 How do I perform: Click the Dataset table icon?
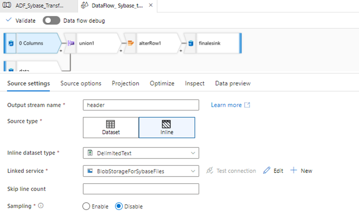[x=110, y=124]
